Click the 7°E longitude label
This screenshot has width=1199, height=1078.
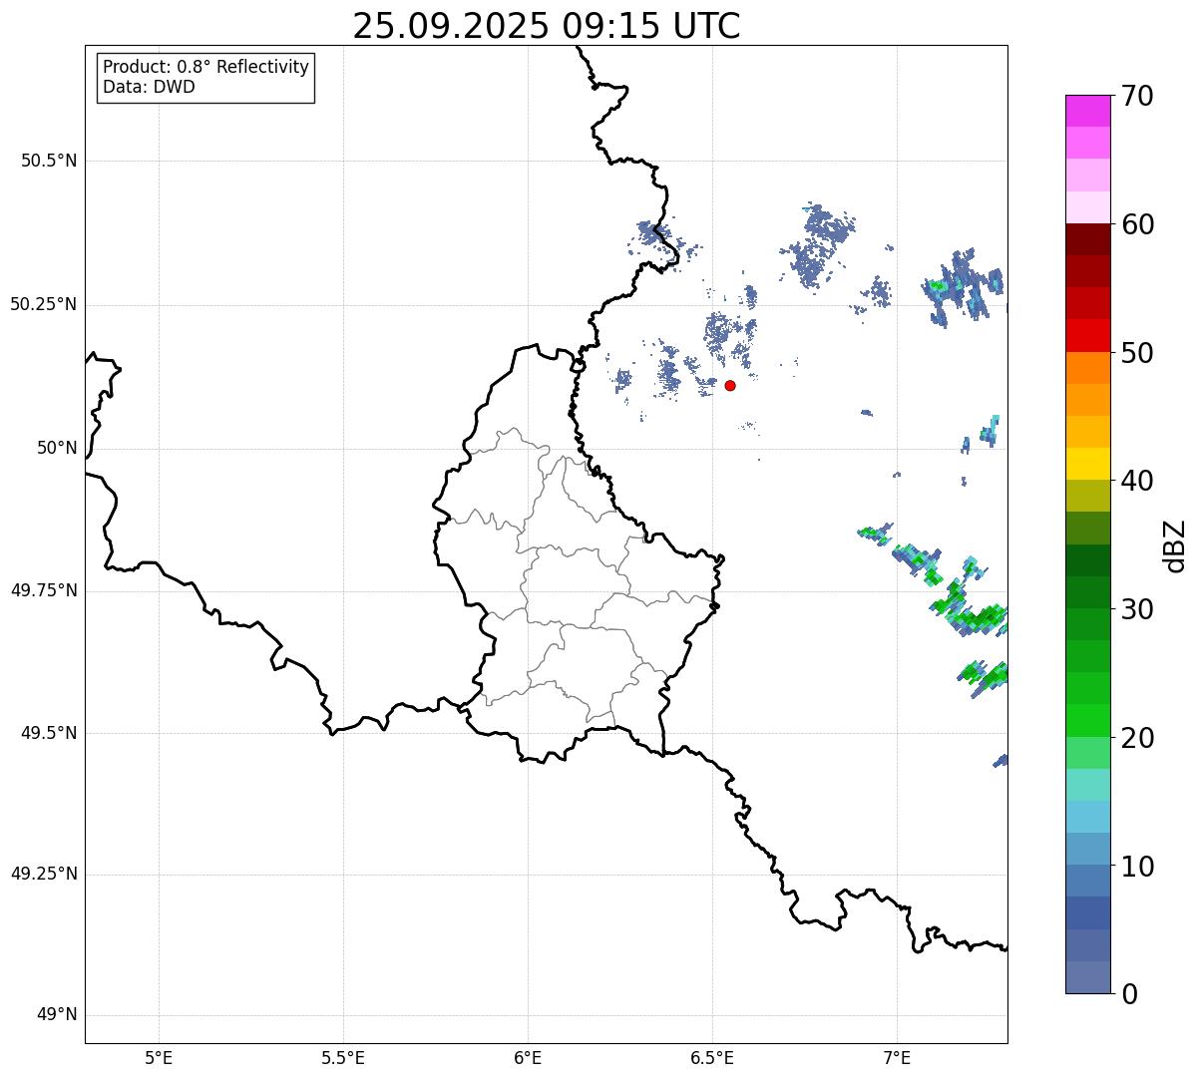897,1058
